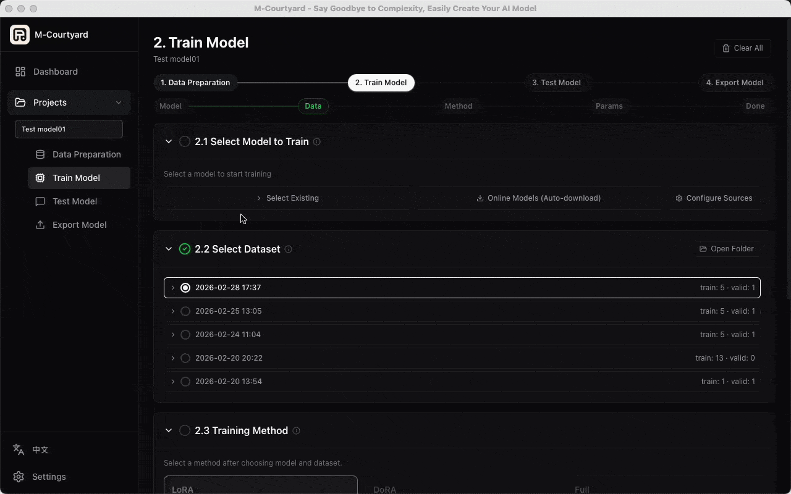Click Online Models (Auto-download)
The width and height of the screenshot is (791, 494).
point(538,198)
